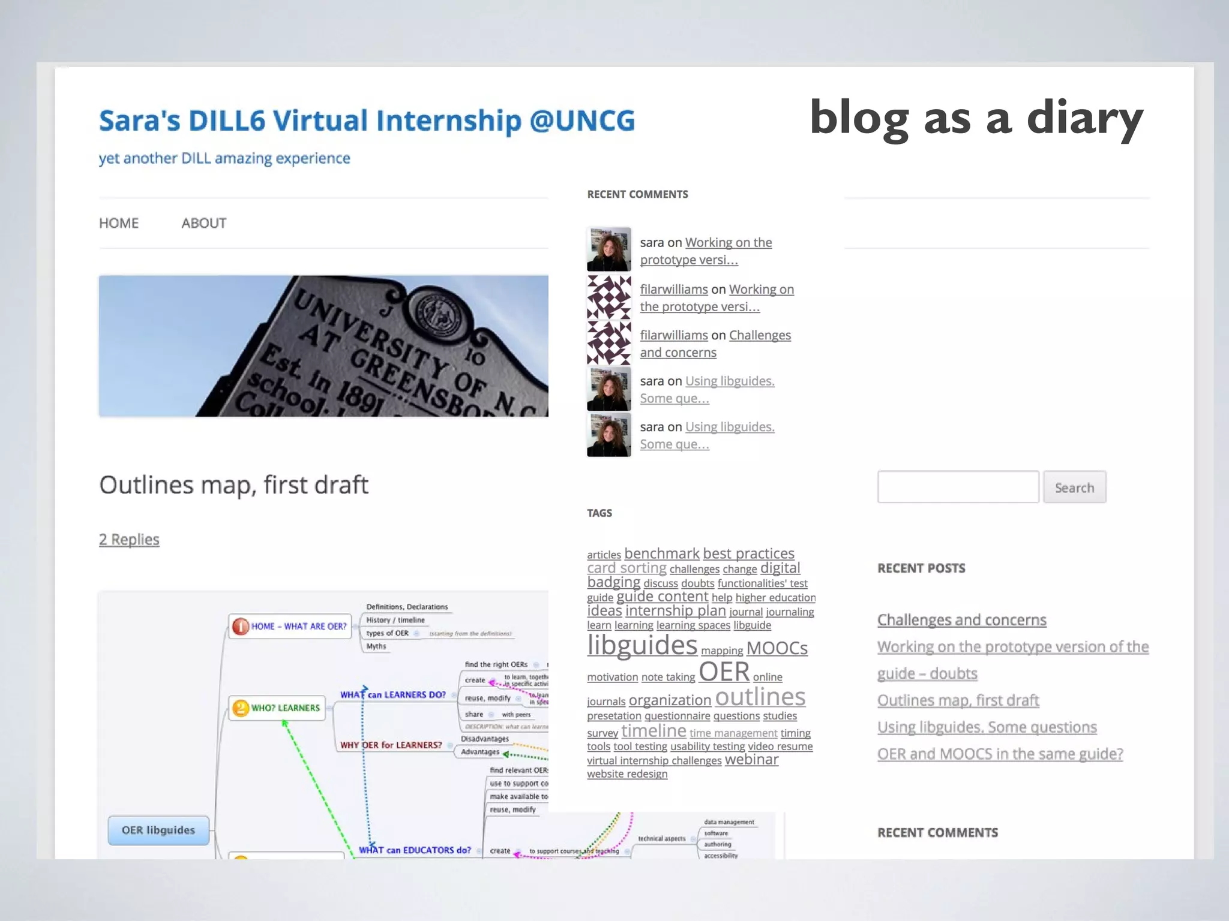This screenshot has height=921, width=1229.
Task: Open sara's comment link 'Working on the prototype versi...'
Action: tap(706, 251)
